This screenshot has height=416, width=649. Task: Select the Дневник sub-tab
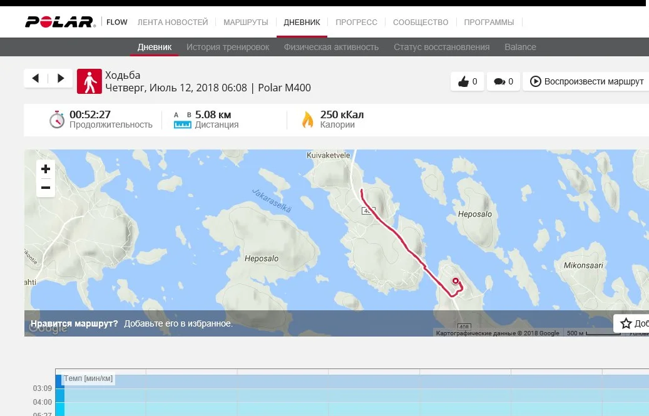(x=155, y=47)
